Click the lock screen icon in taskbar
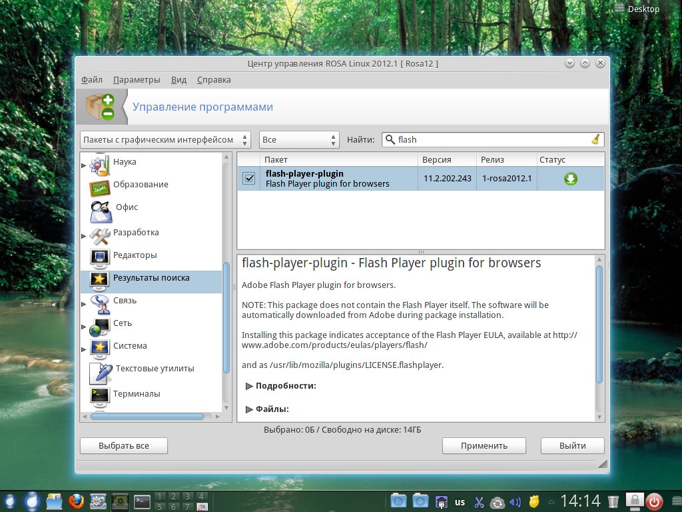 (x=635, y=501)
